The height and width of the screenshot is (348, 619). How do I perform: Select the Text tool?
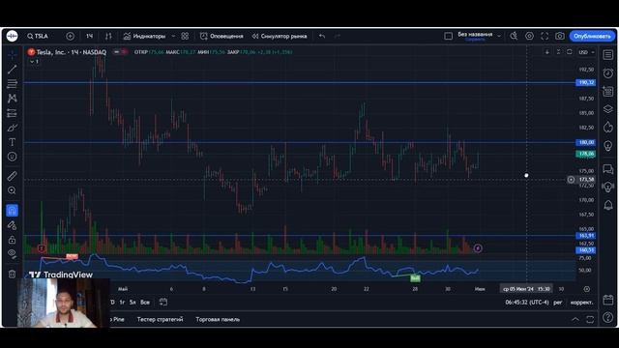13,142
